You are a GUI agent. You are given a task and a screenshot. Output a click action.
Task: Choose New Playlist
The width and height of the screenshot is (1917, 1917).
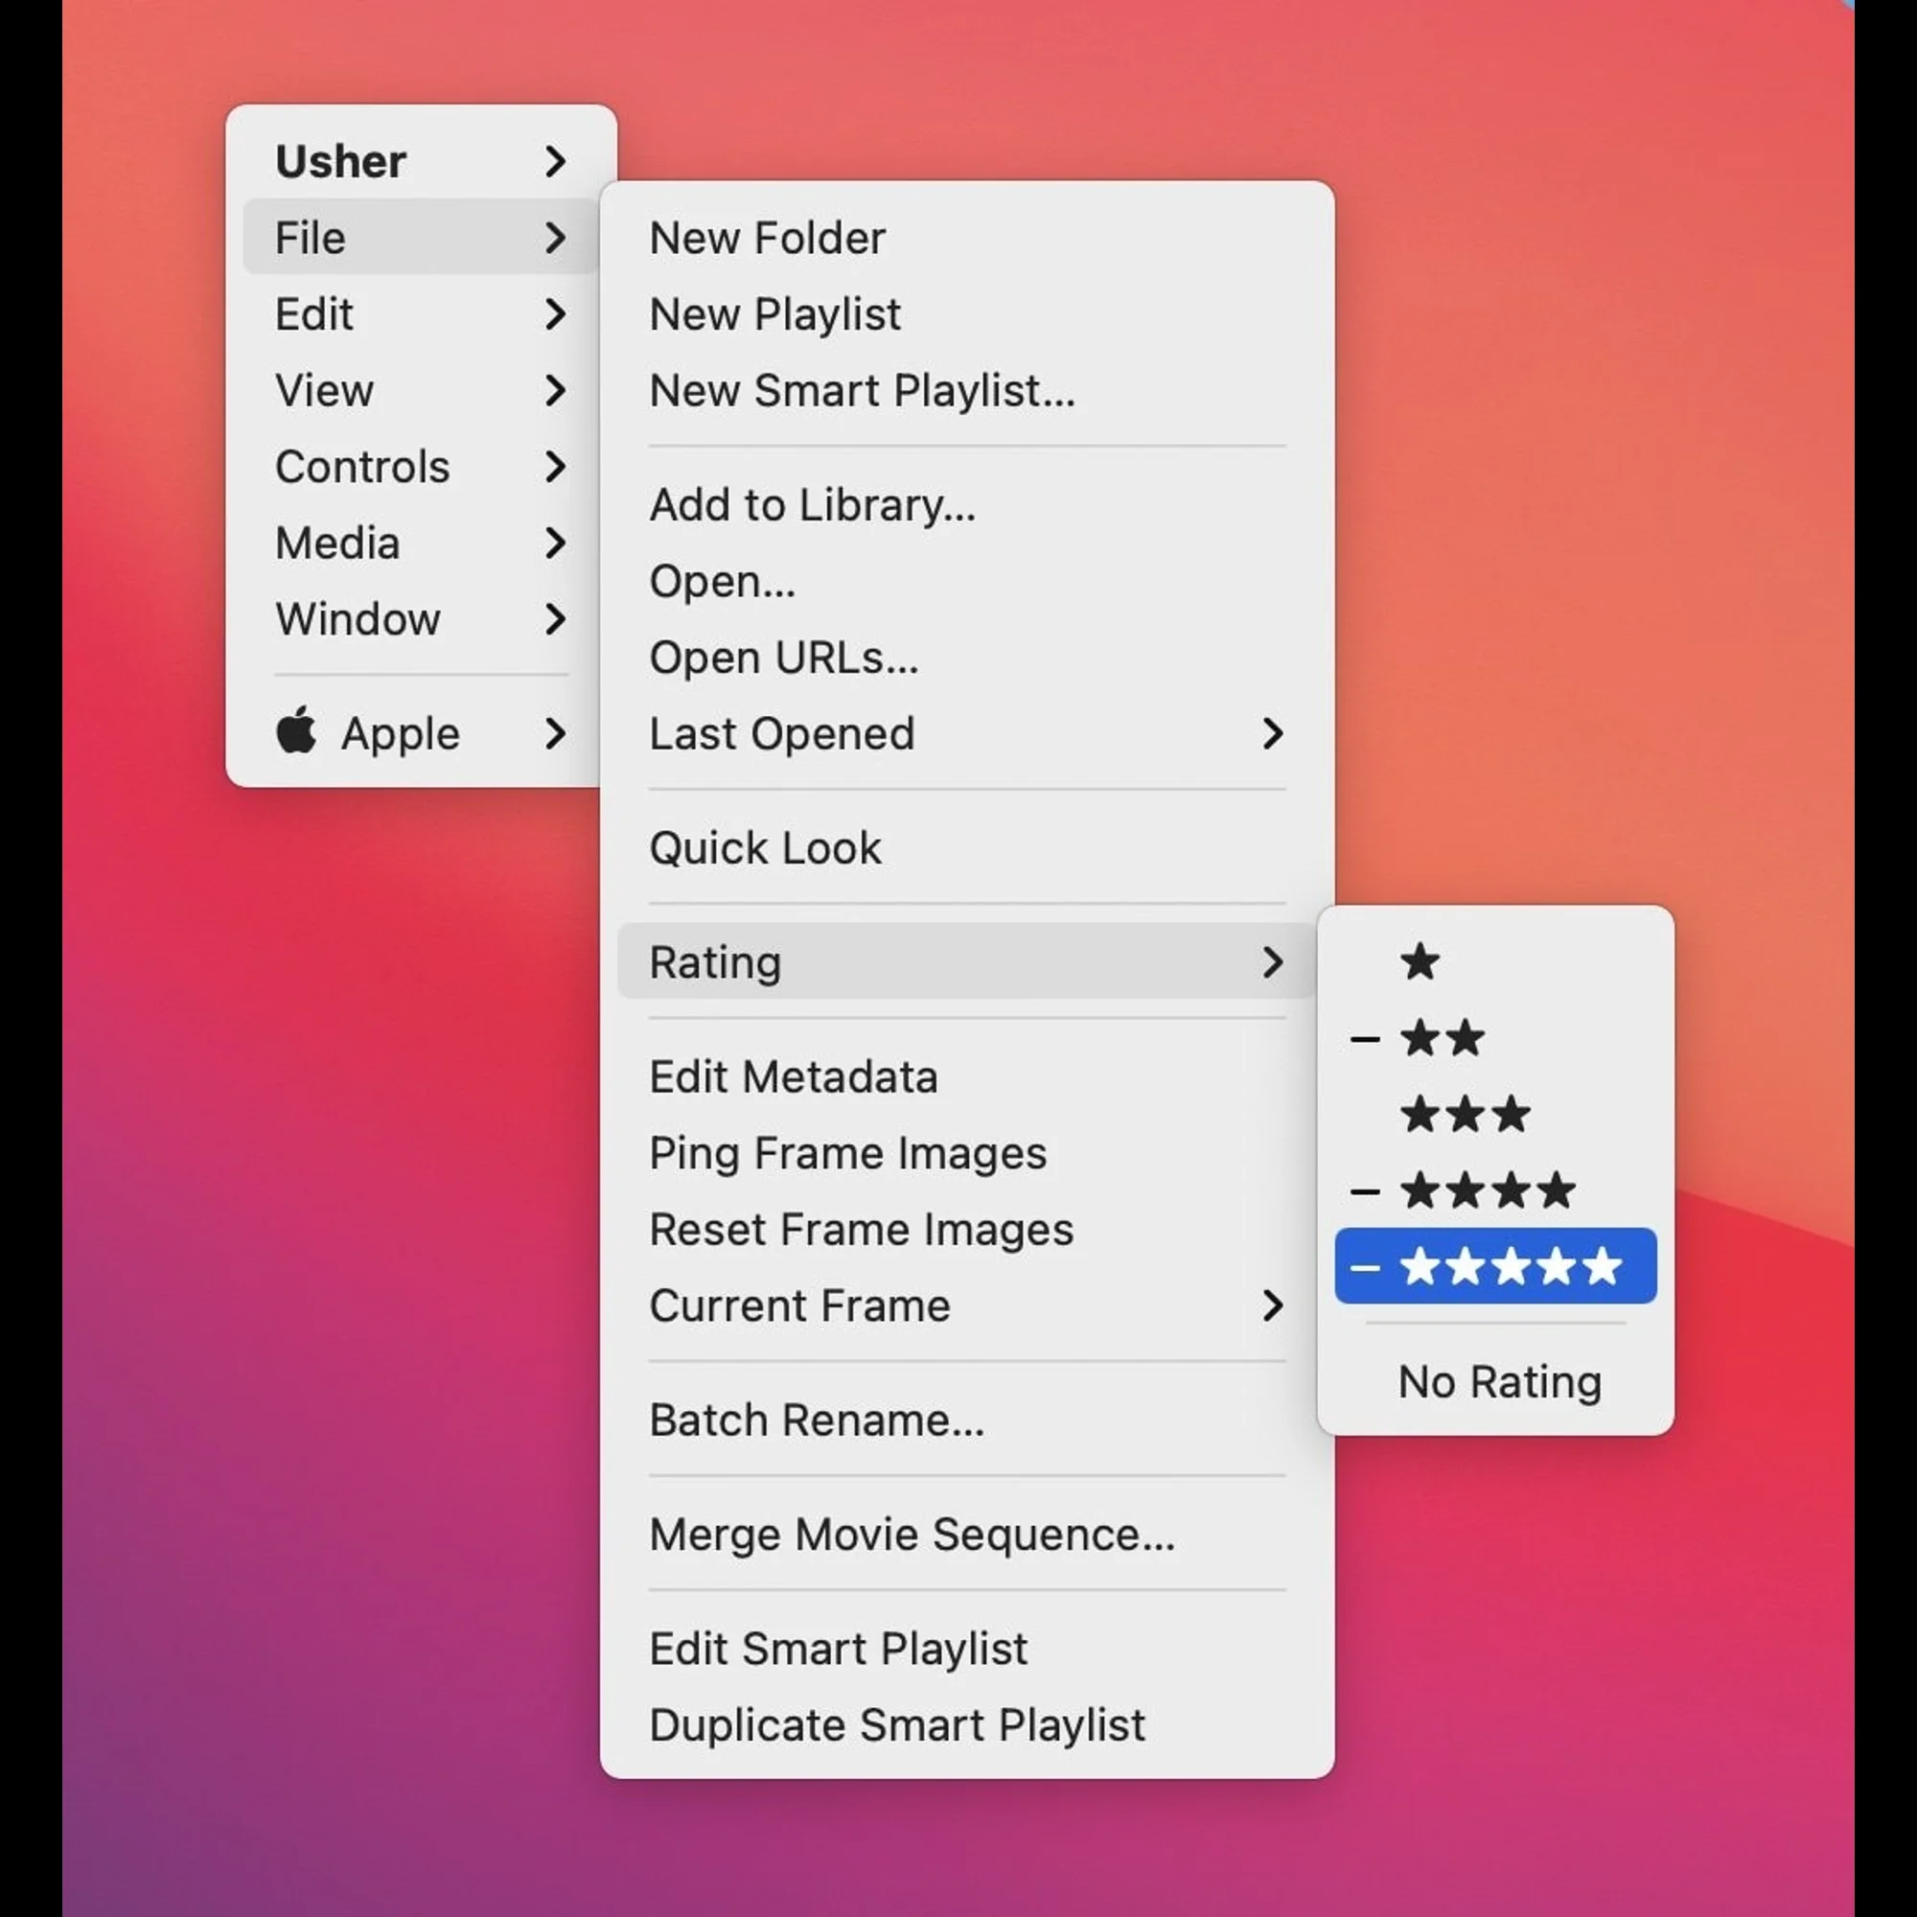point(966,313)
